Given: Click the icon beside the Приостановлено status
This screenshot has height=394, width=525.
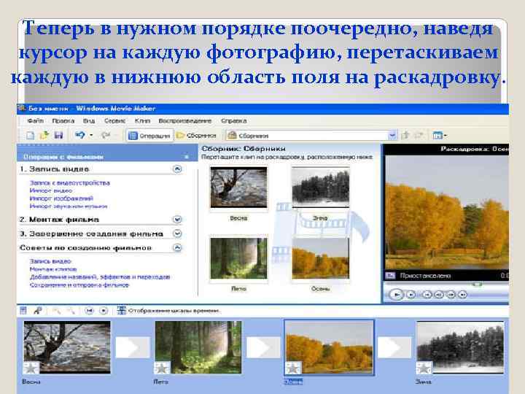Looking at the screenshot, I should 390,276.
